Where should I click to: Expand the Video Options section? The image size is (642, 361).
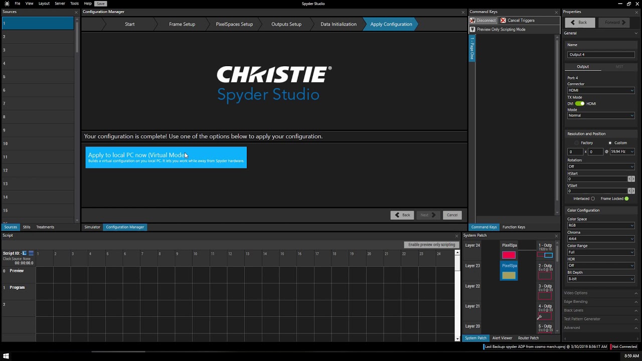click(x=601, y=293)
